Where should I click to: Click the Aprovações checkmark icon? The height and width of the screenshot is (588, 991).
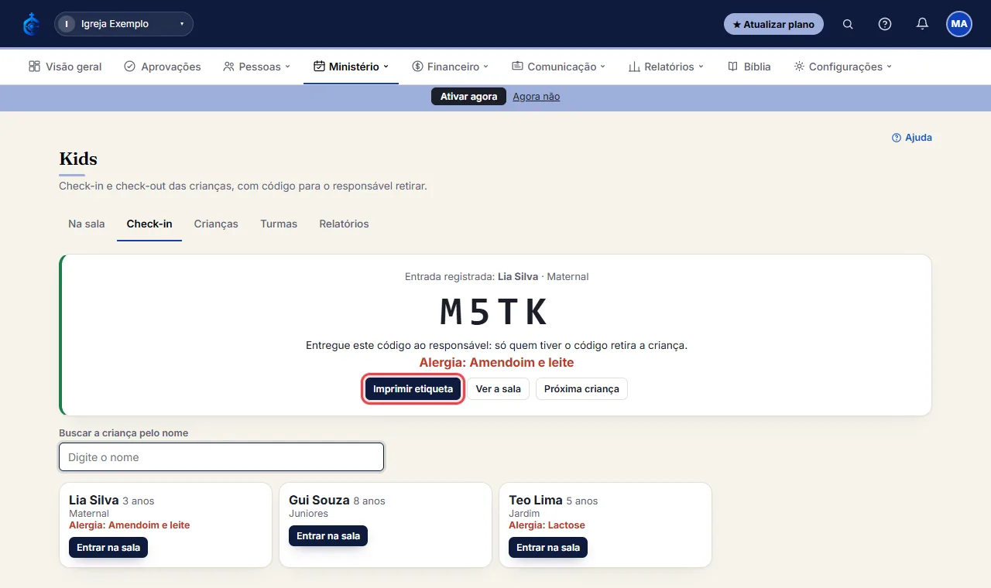(129, 67)
